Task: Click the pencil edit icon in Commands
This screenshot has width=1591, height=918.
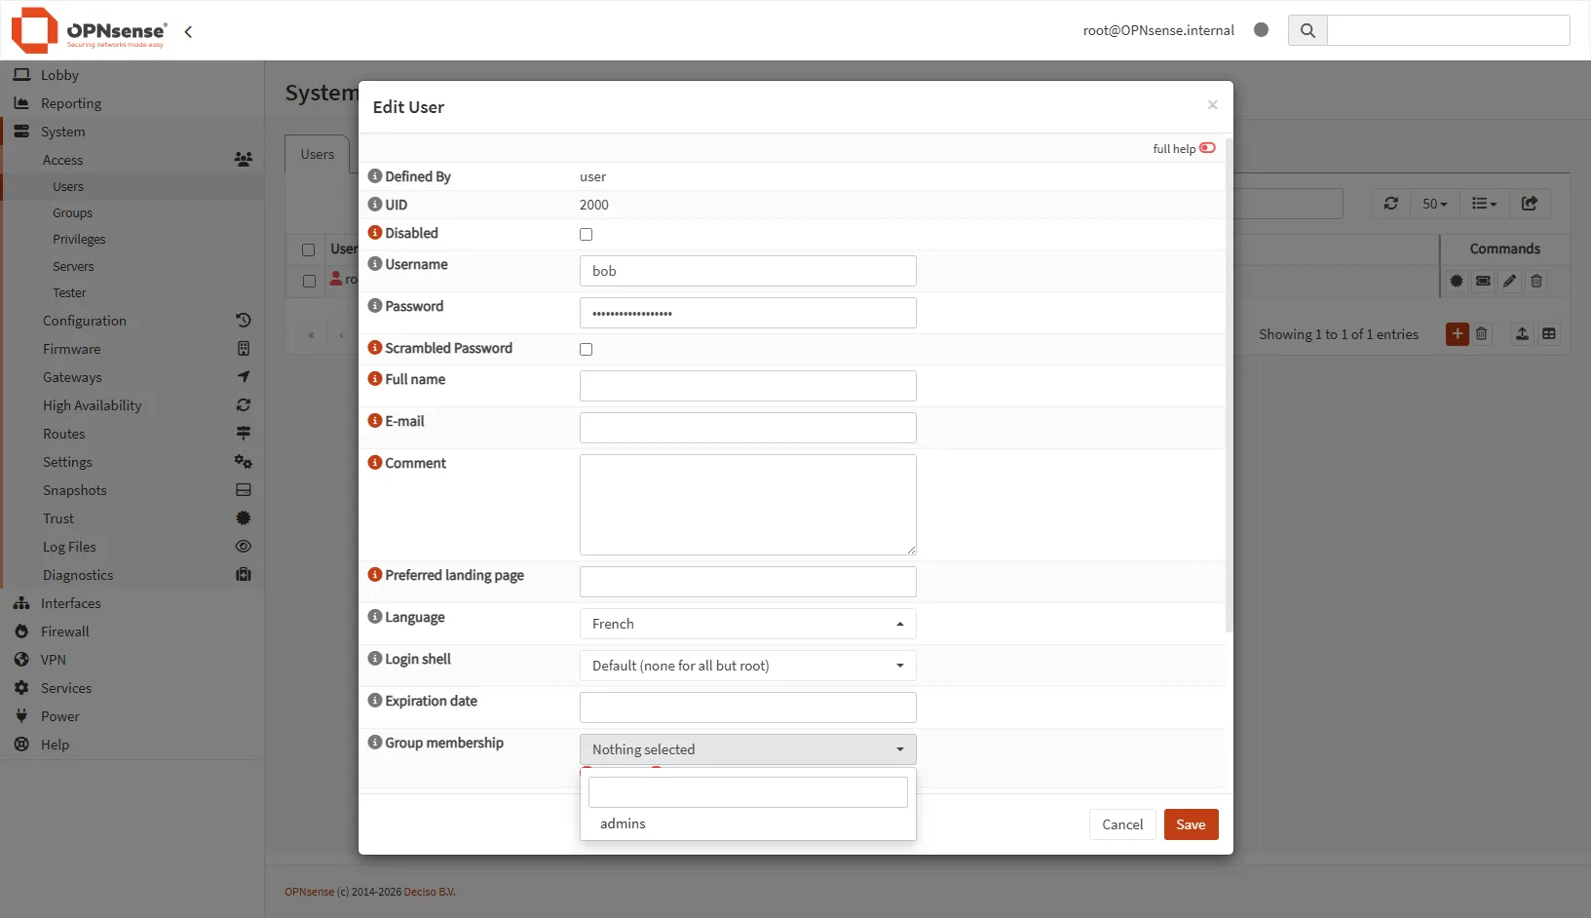Action: click(x=1509, y=281)
